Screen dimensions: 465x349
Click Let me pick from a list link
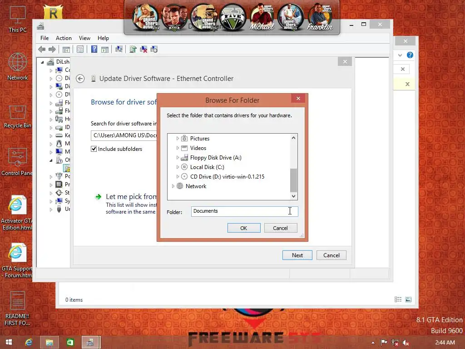coord(131,196)
